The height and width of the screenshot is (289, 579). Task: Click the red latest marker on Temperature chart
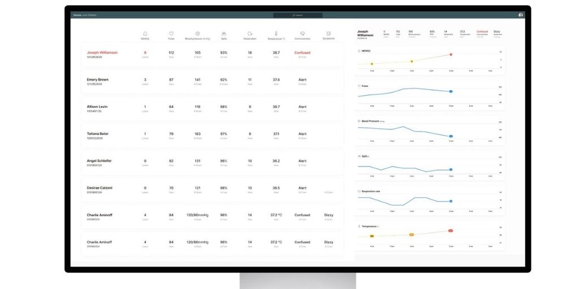(x=451, y=231)
